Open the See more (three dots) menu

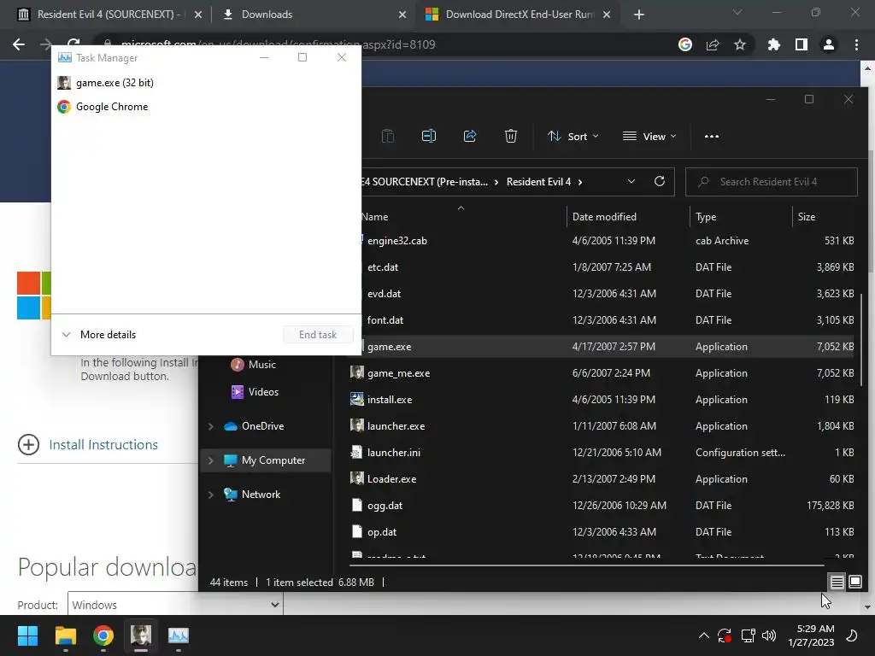[x=712, y=136]
